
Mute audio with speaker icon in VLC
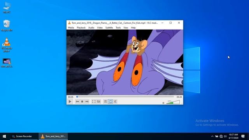[163, 103]
